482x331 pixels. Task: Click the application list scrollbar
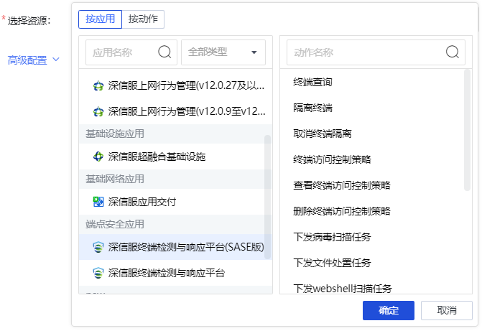(x=267, y=197)
